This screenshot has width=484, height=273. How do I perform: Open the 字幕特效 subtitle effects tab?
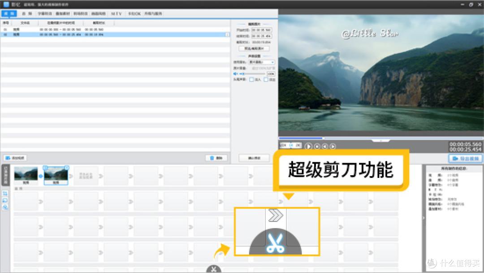pyautogui.click(x=45, y=13)
